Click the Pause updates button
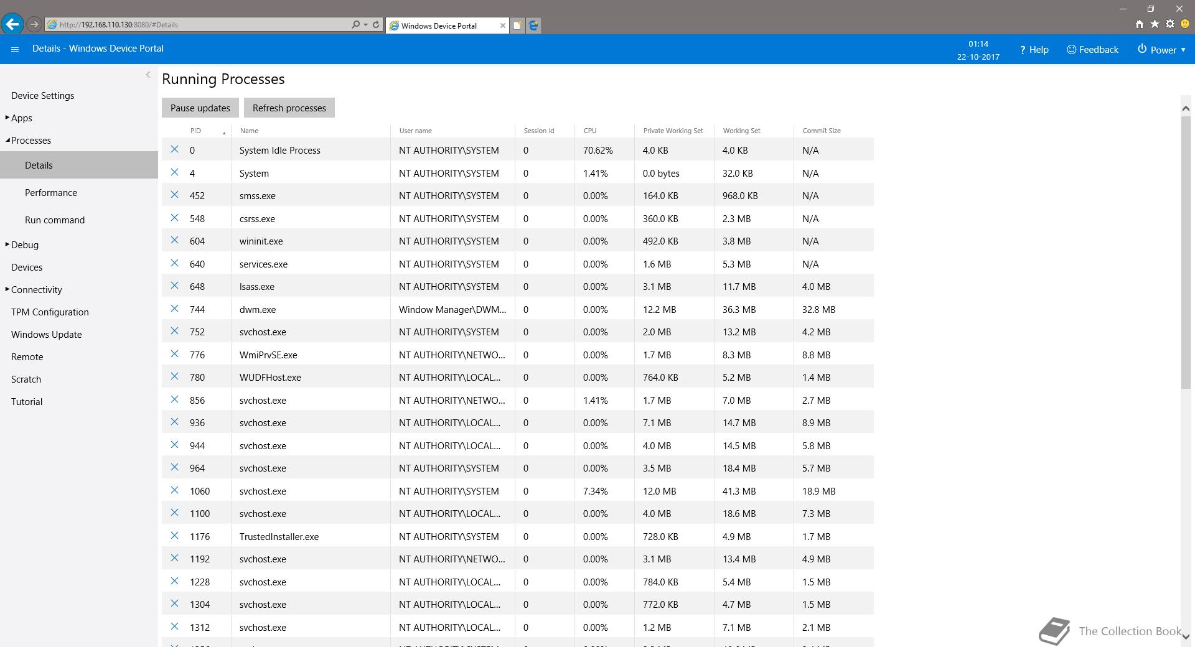This screenshot has width=1195, height=647. click(200, 108)
